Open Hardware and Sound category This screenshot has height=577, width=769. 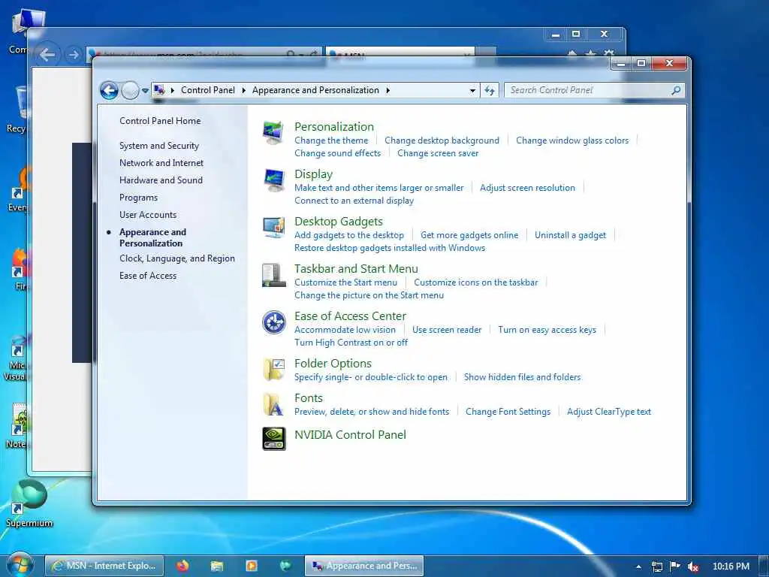(161, 180)
